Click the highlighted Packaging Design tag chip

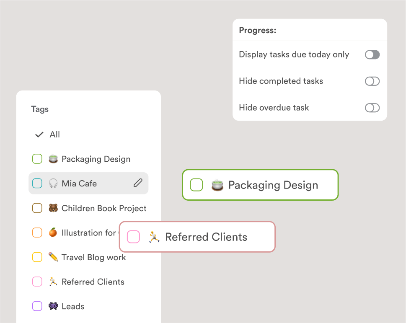pyautogui.click(x=260, y=184)
